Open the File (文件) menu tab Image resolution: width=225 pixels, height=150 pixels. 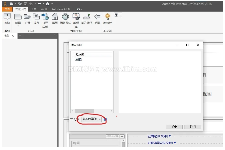(x=7, y=9)
